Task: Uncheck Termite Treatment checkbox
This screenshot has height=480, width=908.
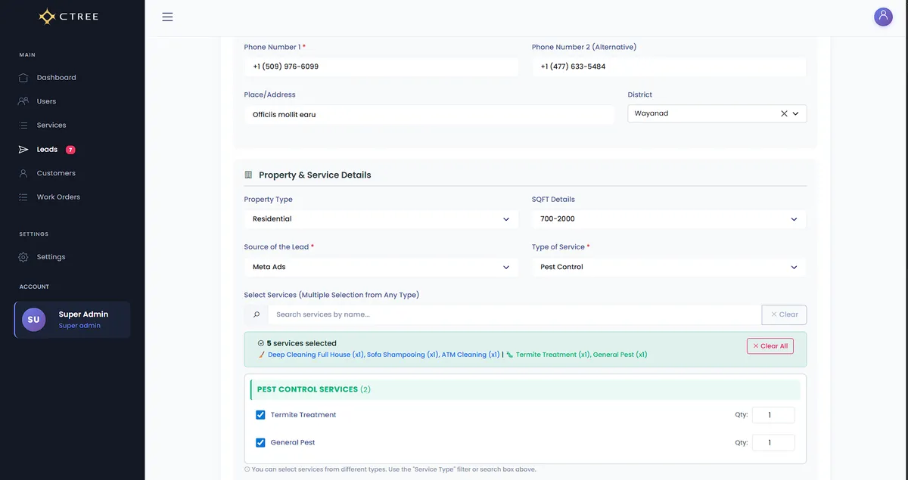Action: (x=260, y=415)
